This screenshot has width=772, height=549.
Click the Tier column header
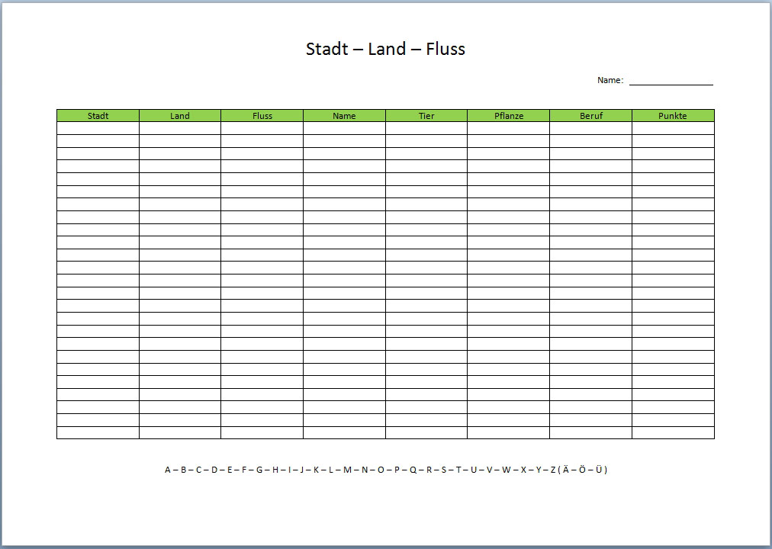coord(426,116)
